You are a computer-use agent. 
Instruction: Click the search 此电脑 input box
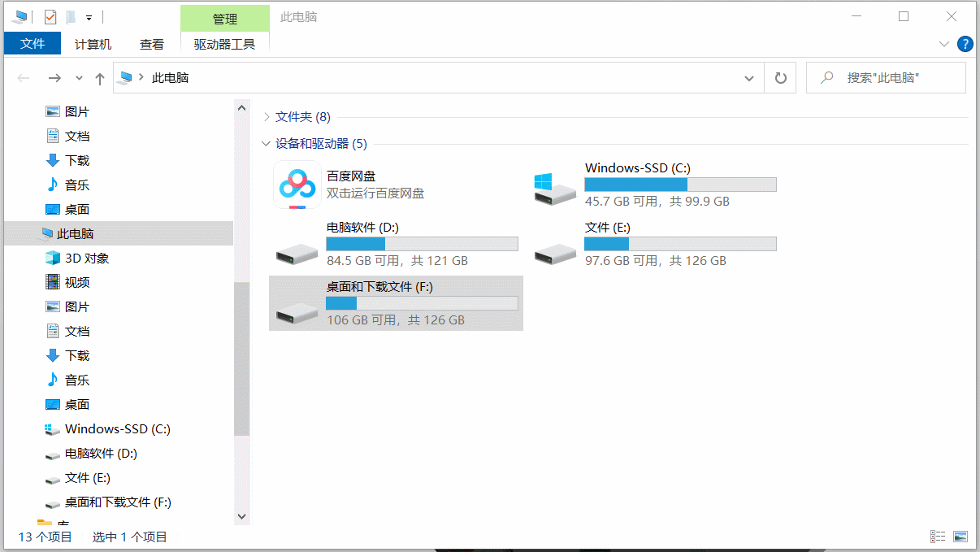[x=886, y=78]
